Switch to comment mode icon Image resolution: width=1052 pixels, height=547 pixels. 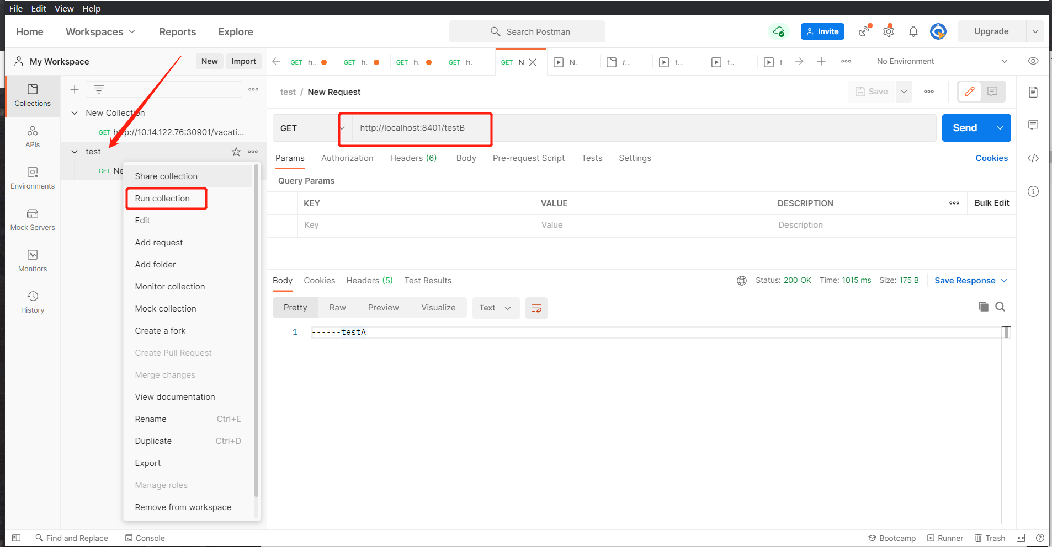point(992,92)
